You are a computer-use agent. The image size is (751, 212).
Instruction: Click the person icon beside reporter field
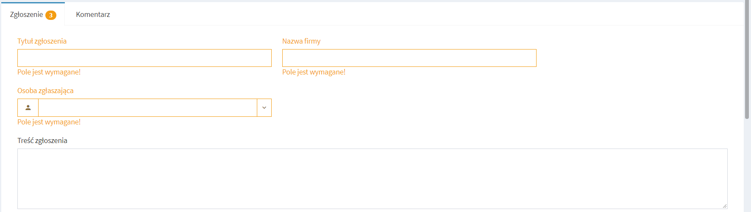[28, 107]
